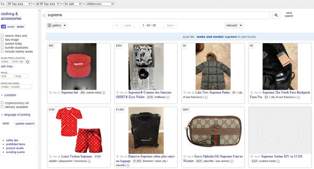Click the supreme search text field

(158, 15)
